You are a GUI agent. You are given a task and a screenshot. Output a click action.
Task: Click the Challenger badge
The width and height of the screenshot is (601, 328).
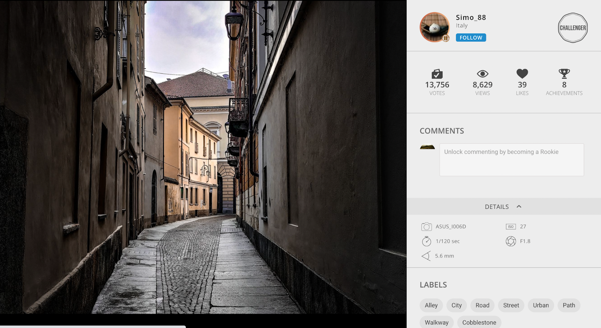click(x=572, y=28)
